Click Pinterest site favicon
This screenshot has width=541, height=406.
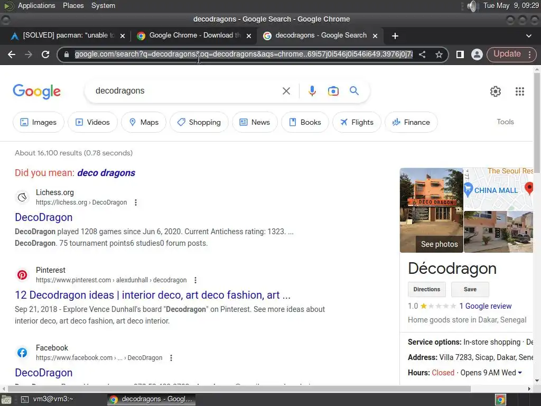22,275
